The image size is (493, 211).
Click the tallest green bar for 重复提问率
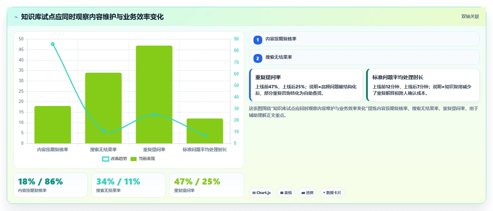(154, 94)
